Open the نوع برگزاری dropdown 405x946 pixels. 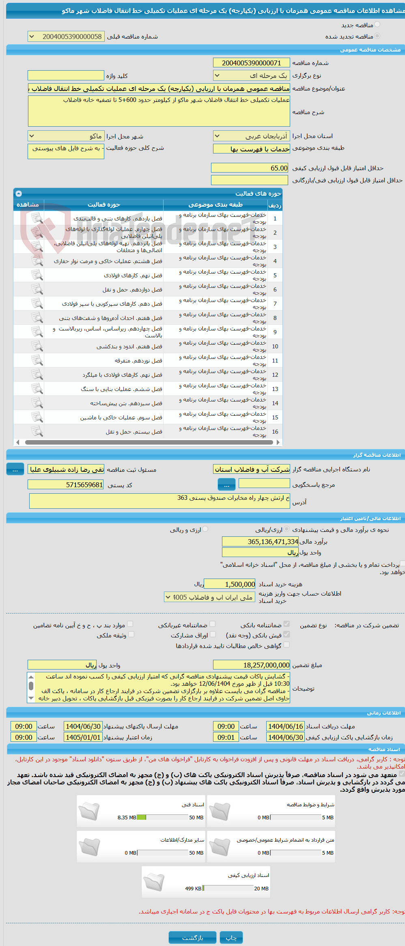tap(252, 76)
